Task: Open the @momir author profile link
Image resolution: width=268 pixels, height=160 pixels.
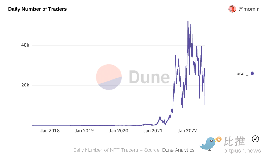Action: [248, 9]
